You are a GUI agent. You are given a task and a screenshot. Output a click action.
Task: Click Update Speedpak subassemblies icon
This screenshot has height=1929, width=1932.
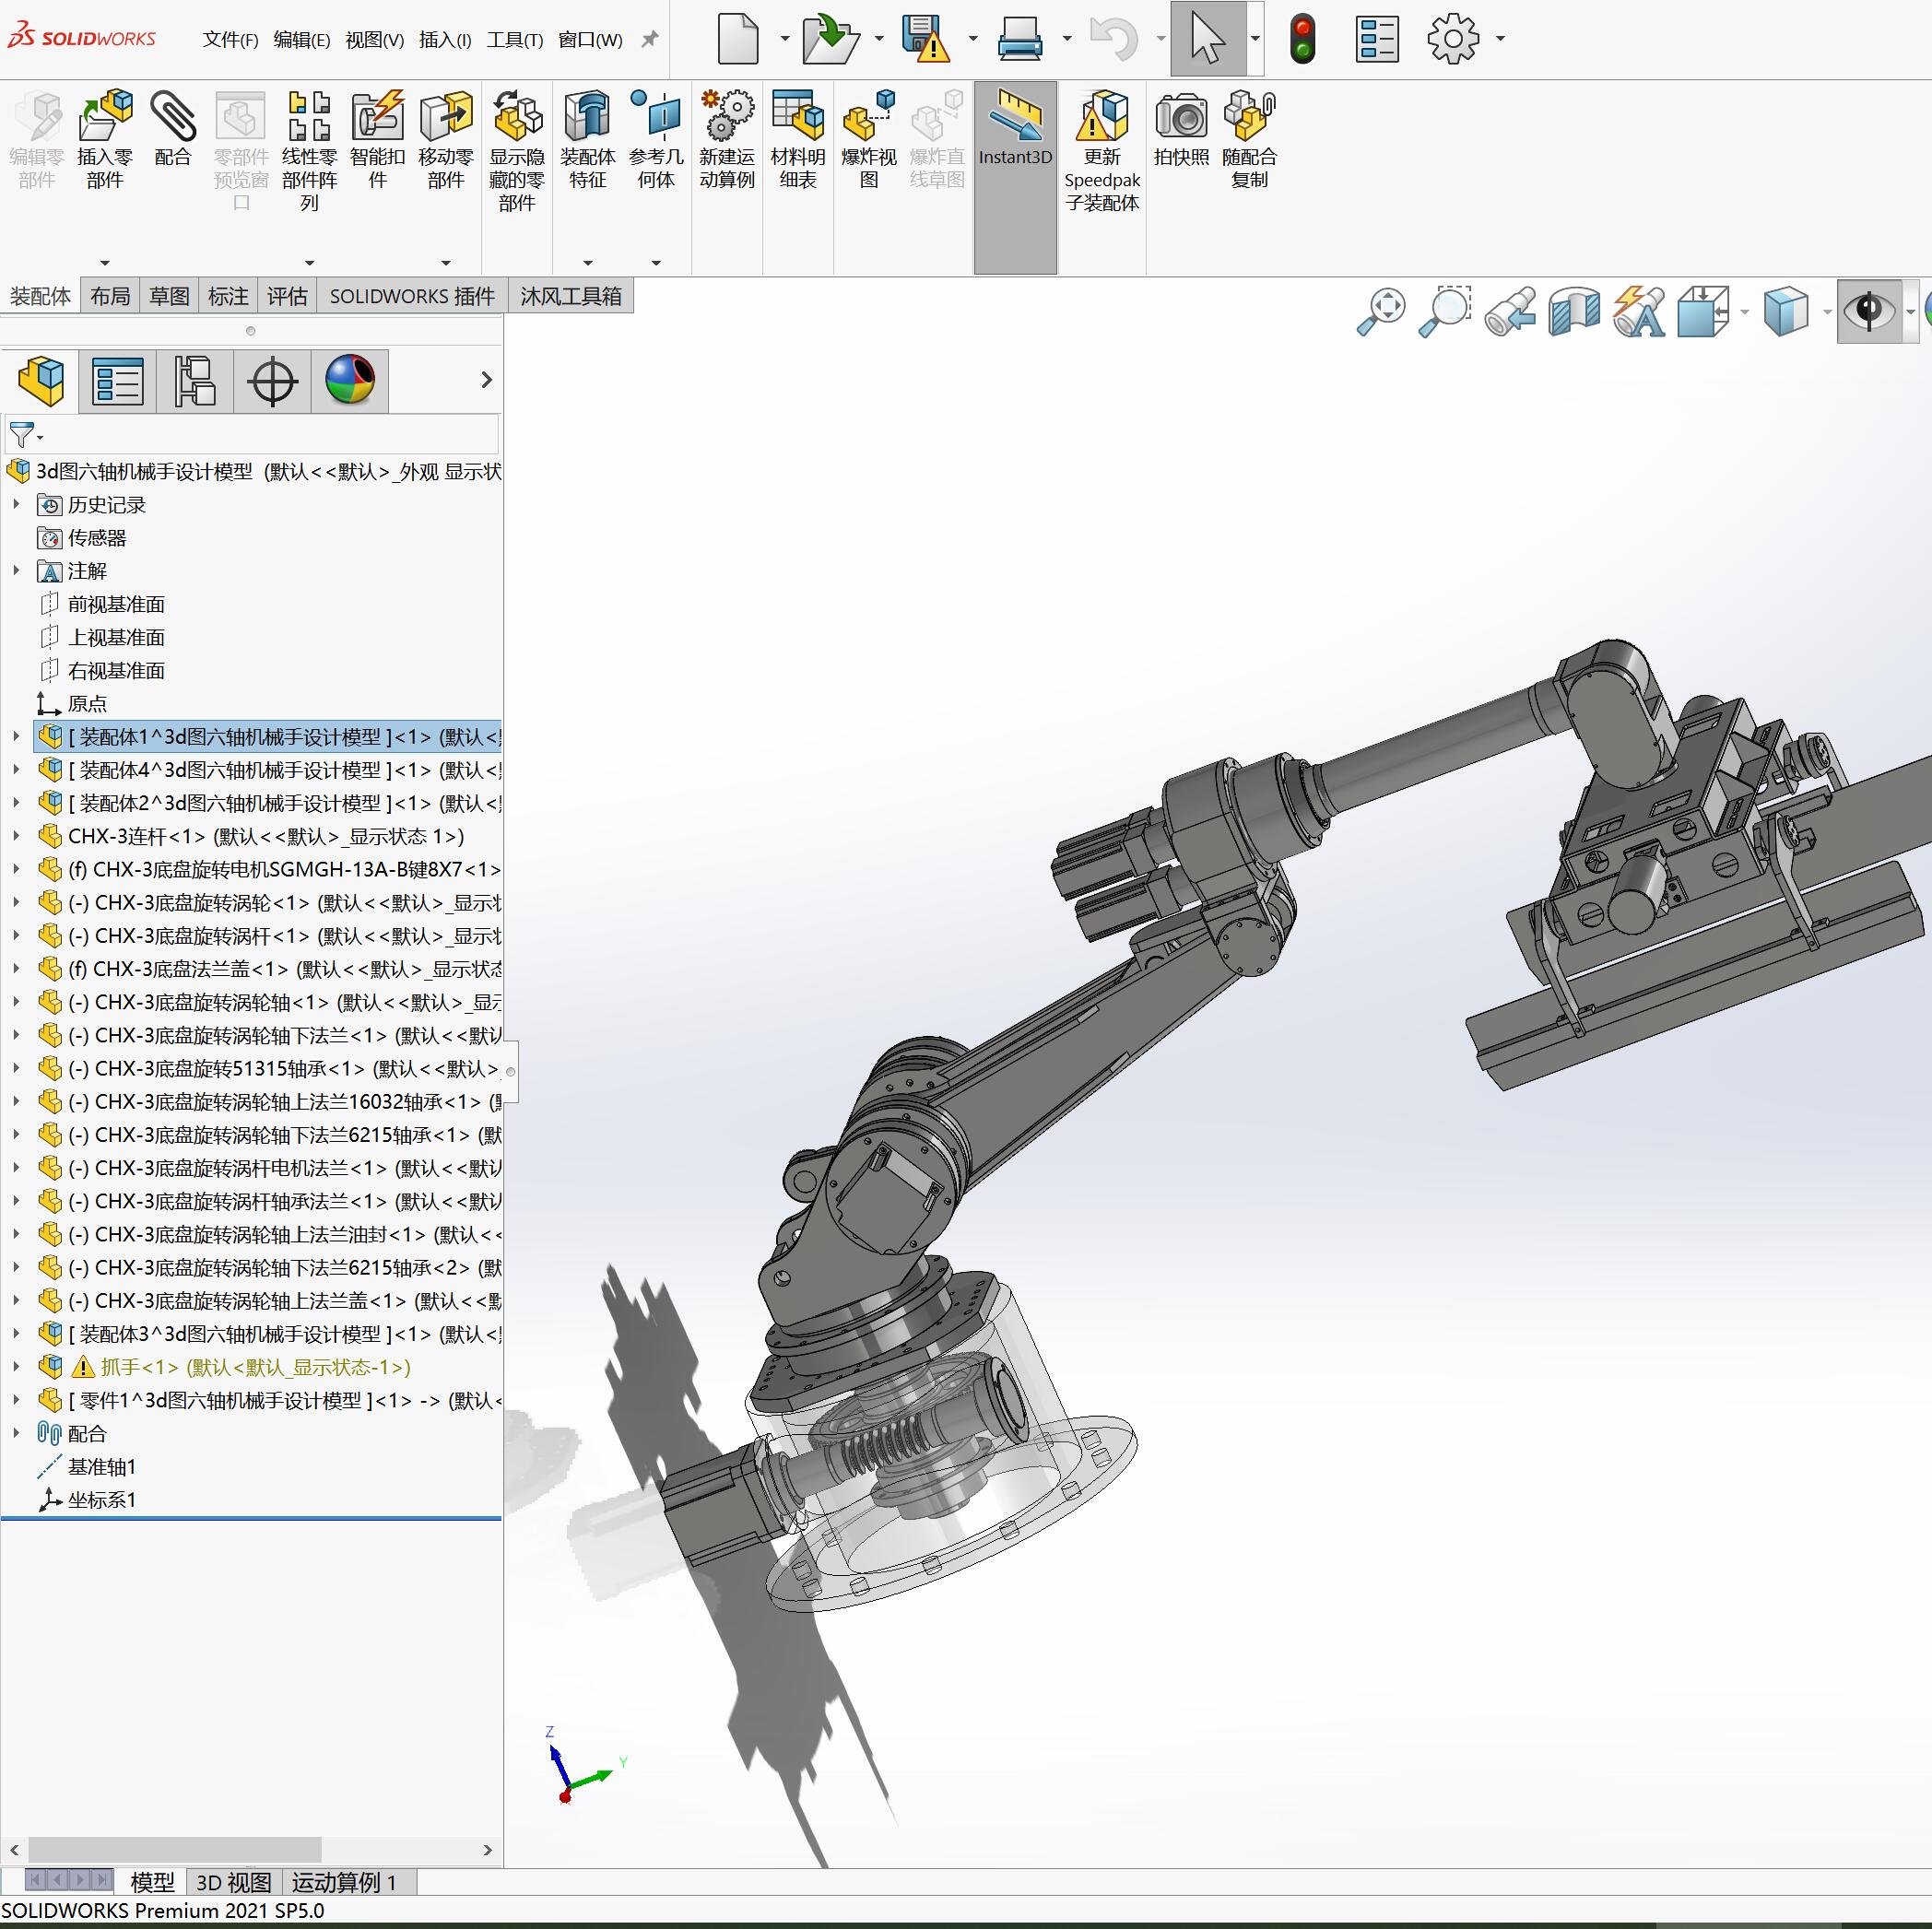click(1102, 116)
